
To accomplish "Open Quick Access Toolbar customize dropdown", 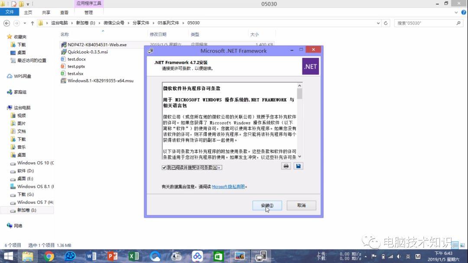I will 28,4.
